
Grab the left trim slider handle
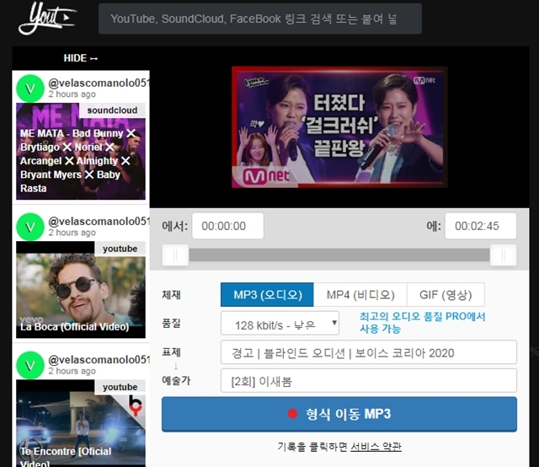(175, 255)
